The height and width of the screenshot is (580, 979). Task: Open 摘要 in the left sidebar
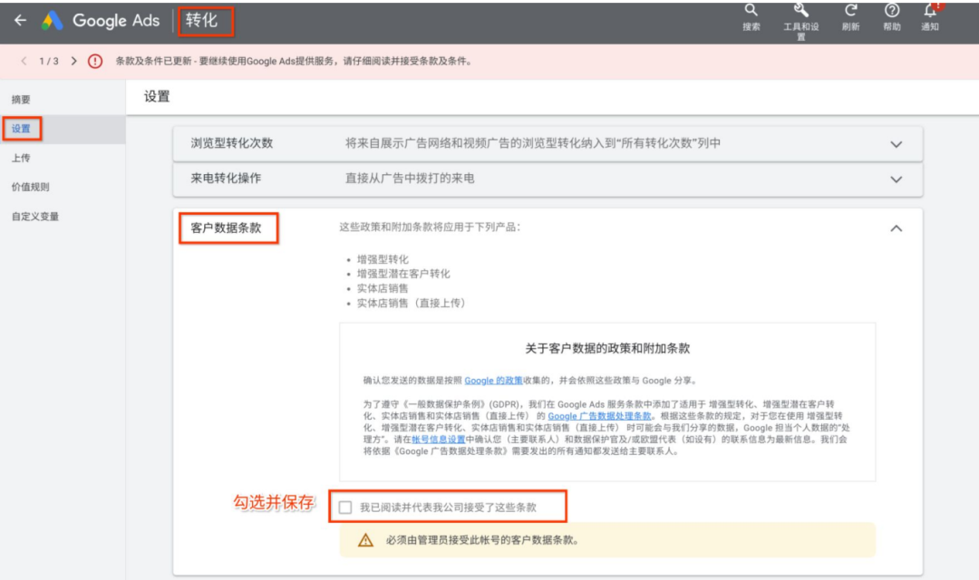click(21, 100)
